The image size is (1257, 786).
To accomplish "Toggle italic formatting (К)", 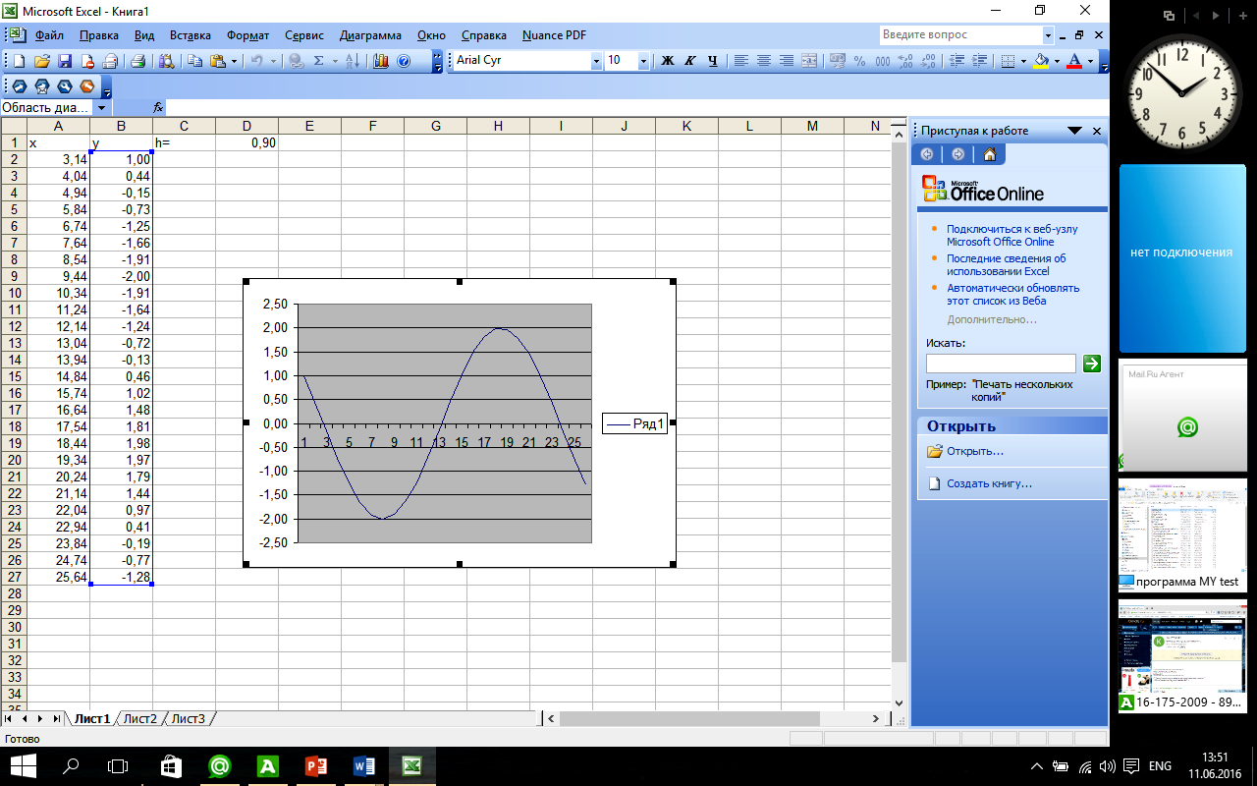I will [x=689, y=61].
